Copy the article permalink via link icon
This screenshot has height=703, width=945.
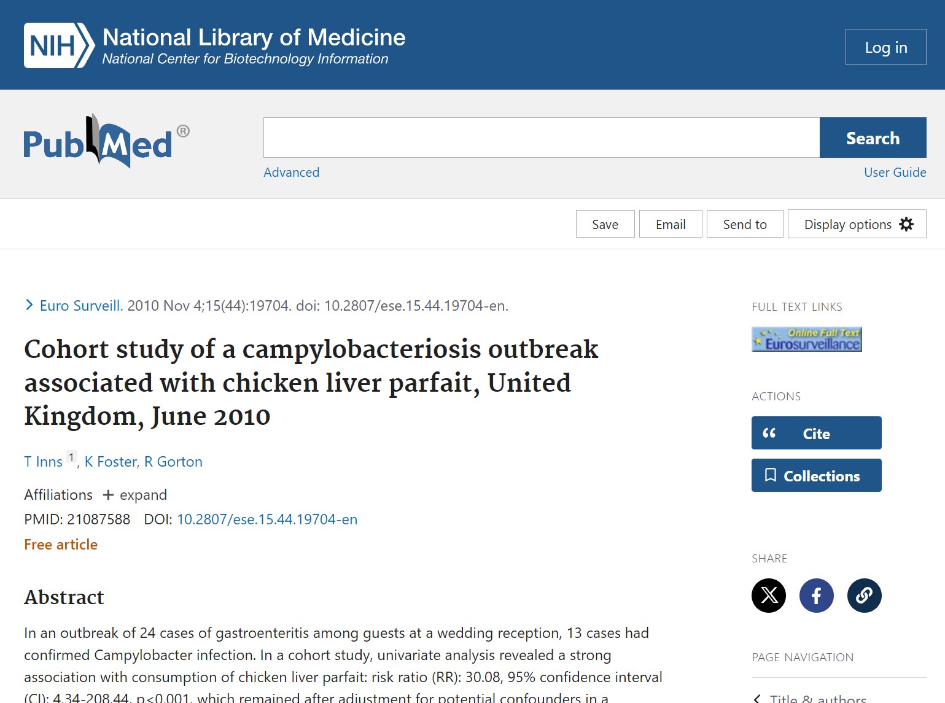pos(864,596)
